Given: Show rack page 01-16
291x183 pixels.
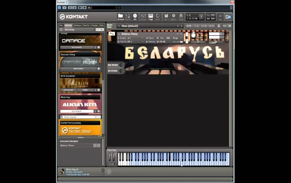Looking at the screenshot, I should [189, 26].
